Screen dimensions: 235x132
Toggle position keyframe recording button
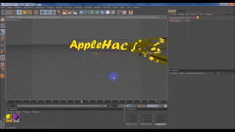(x=148, y=106)
